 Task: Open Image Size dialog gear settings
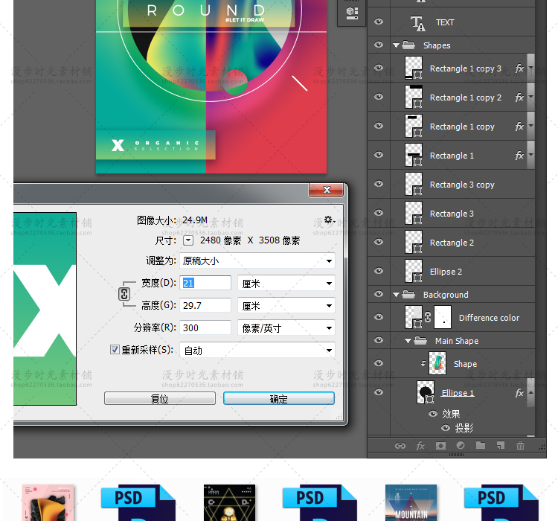(328, 220)
